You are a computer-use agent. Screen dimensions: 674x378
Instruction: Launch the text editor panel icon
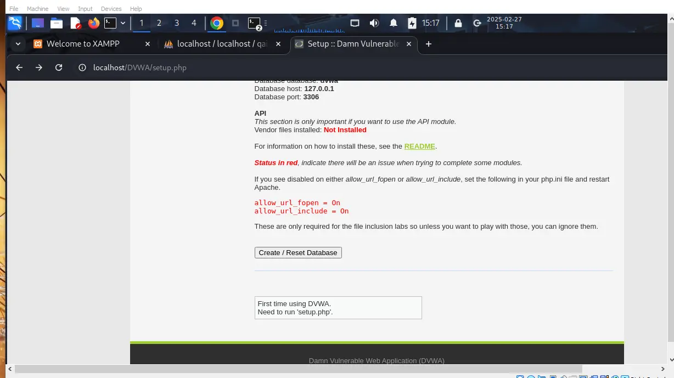click(x=76, y=23)
